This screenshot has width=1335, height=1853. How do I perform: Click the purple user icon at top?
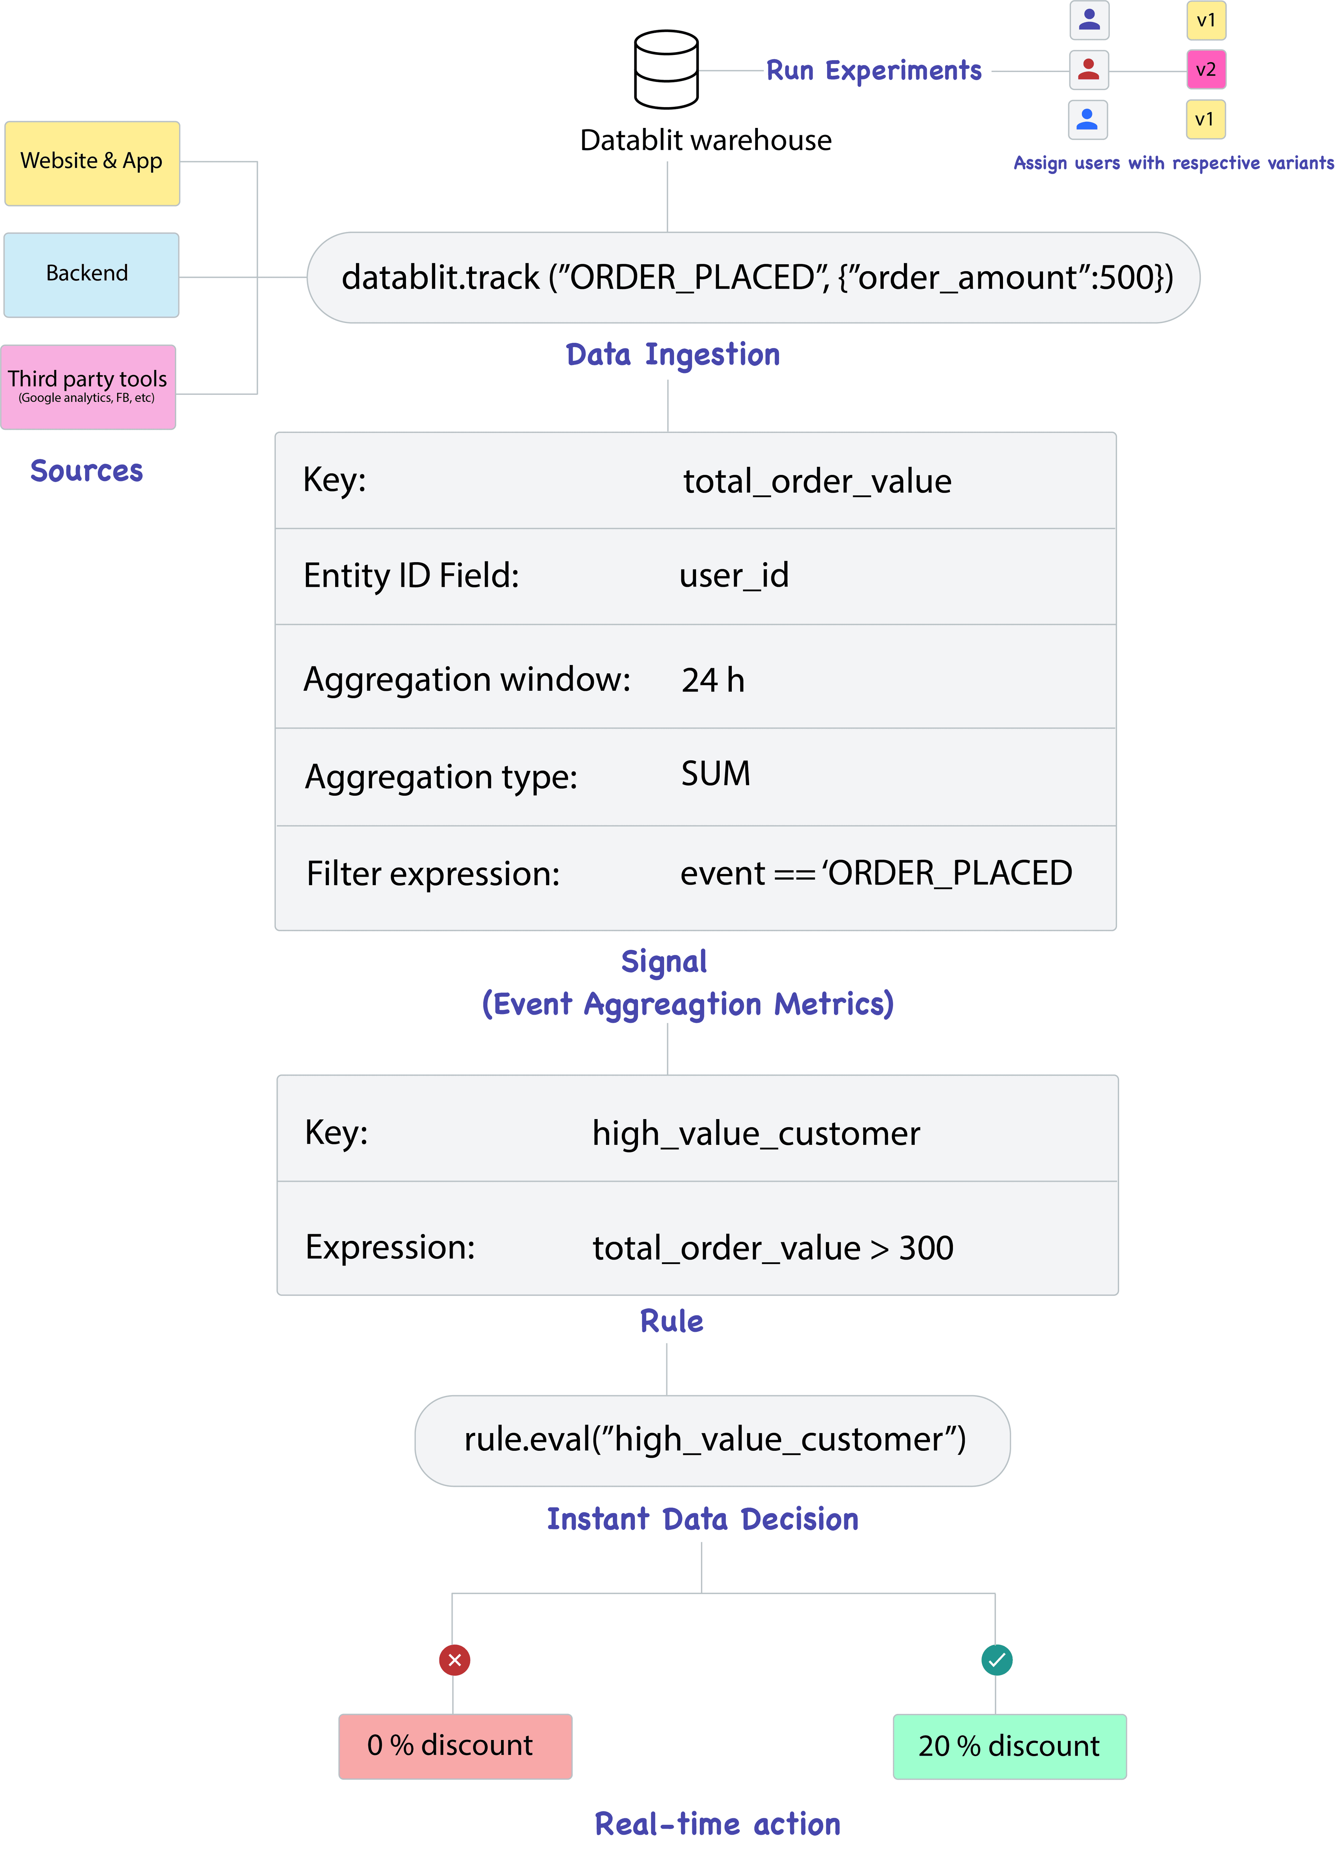pos(1089,19)
